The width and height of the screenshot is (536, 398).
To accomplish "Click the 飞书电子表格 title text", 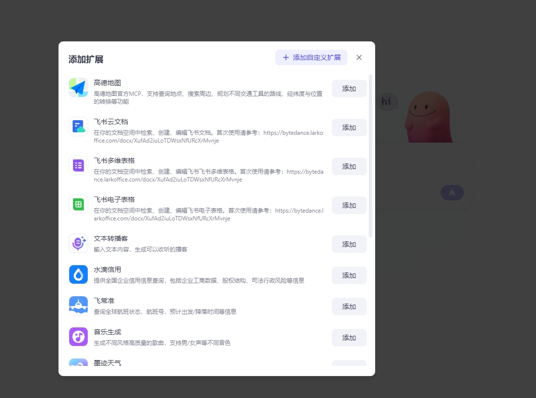I will pos(114,199).
